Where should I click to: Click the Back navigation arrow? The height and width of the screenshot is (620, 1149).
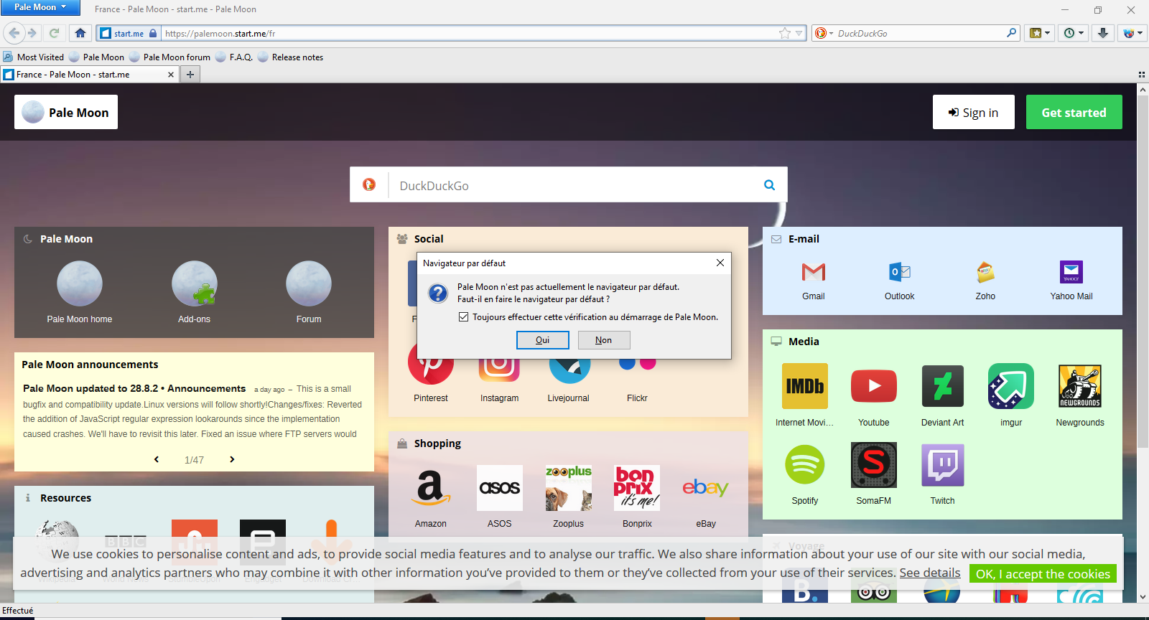pos(14,33)
